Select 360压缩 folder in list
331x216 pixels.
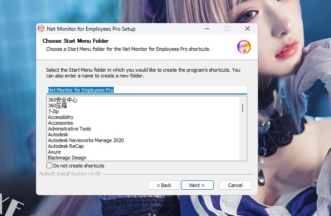click(x=58, y=106)
